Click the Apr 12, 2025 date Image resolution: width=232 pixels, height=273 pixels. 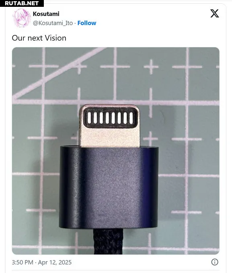55,262
